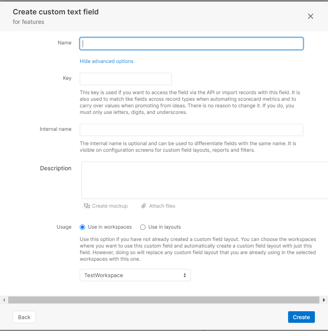The image size is (328, 331).
Task: Close the Create custom text field dialog
Action: (x=310, y=16)
